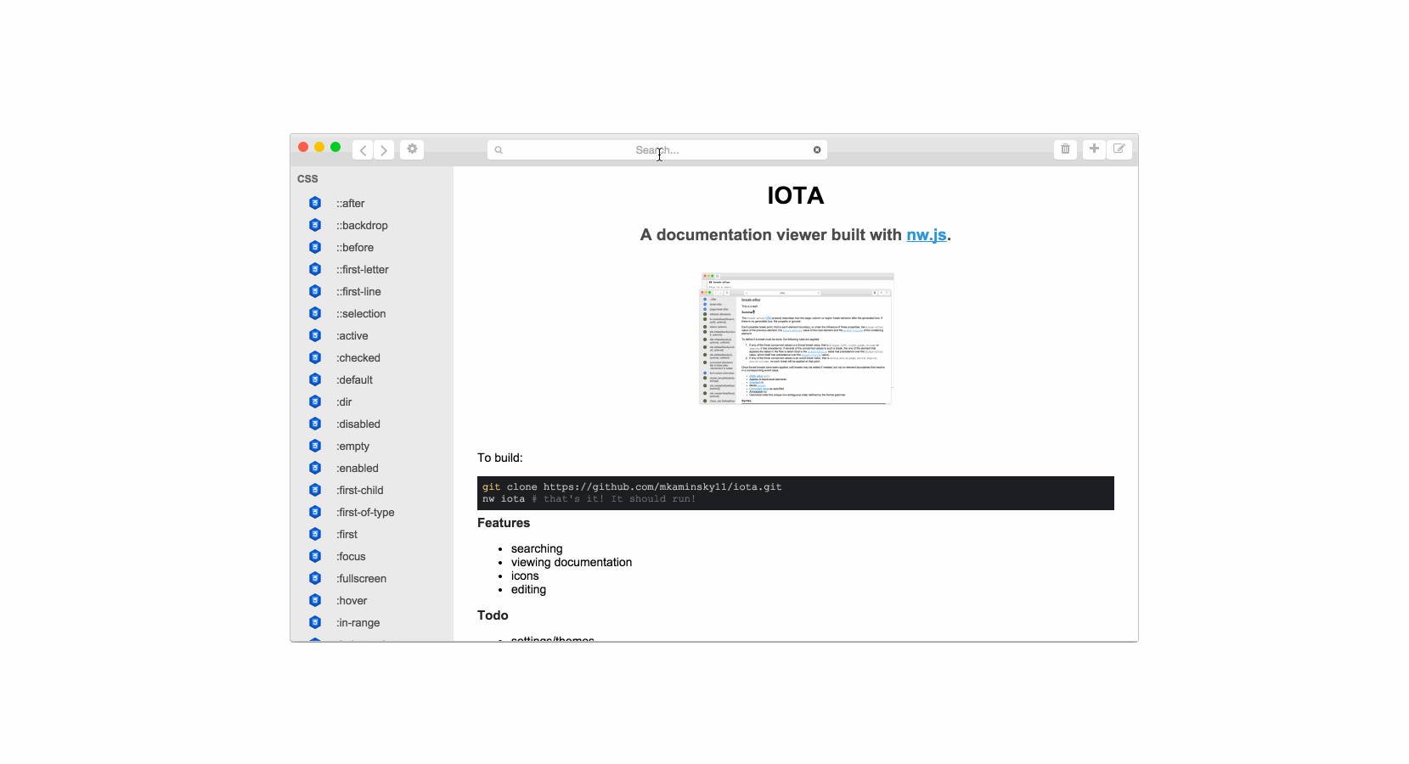The image size is (1409, 764).
Task: Click the magnifier icon in search bar
Action: click(x=499, y=150)
